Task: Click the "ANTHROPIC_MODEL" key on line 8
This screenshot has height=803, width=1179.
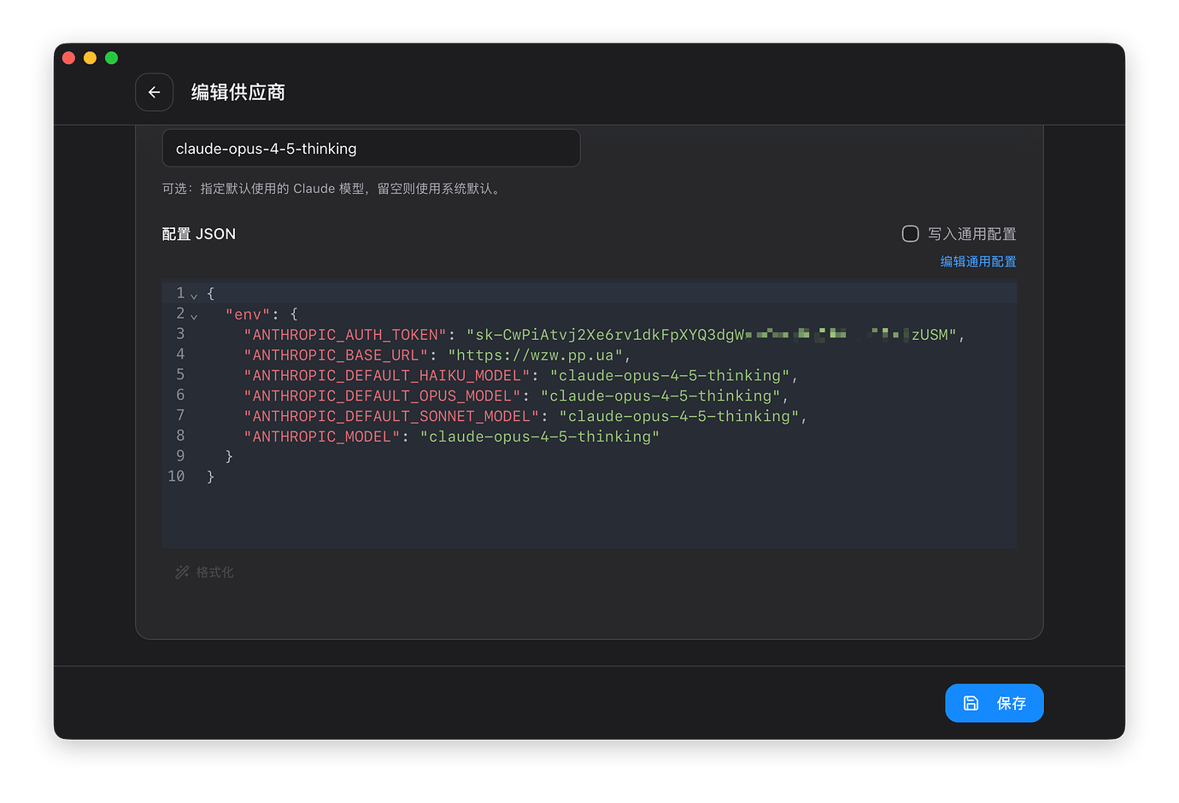Action: click(x=322, y=437)
